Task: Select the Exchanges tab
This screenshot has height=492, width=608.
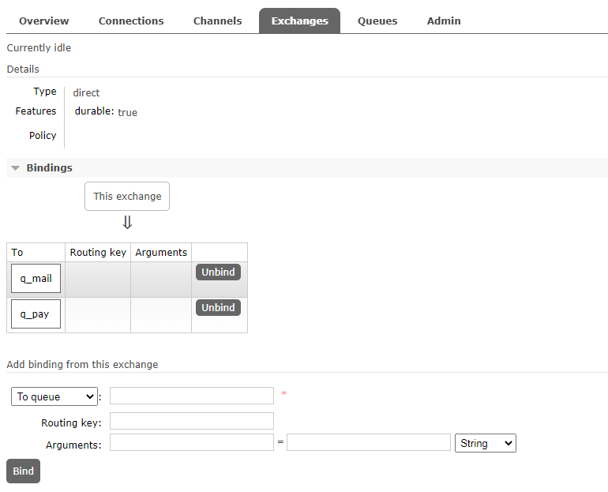Action: coord(299,21)
